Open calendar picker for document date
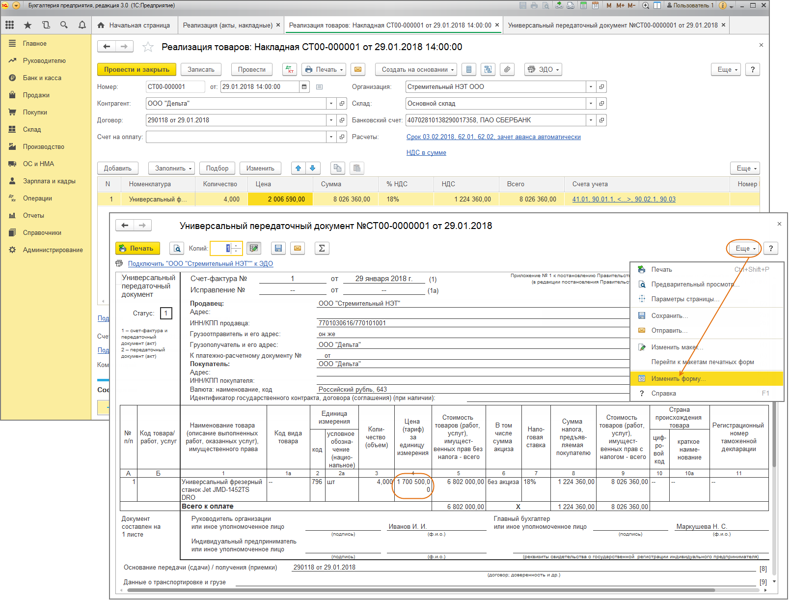This screenshot has height=600, width=790. coord(304,87)
